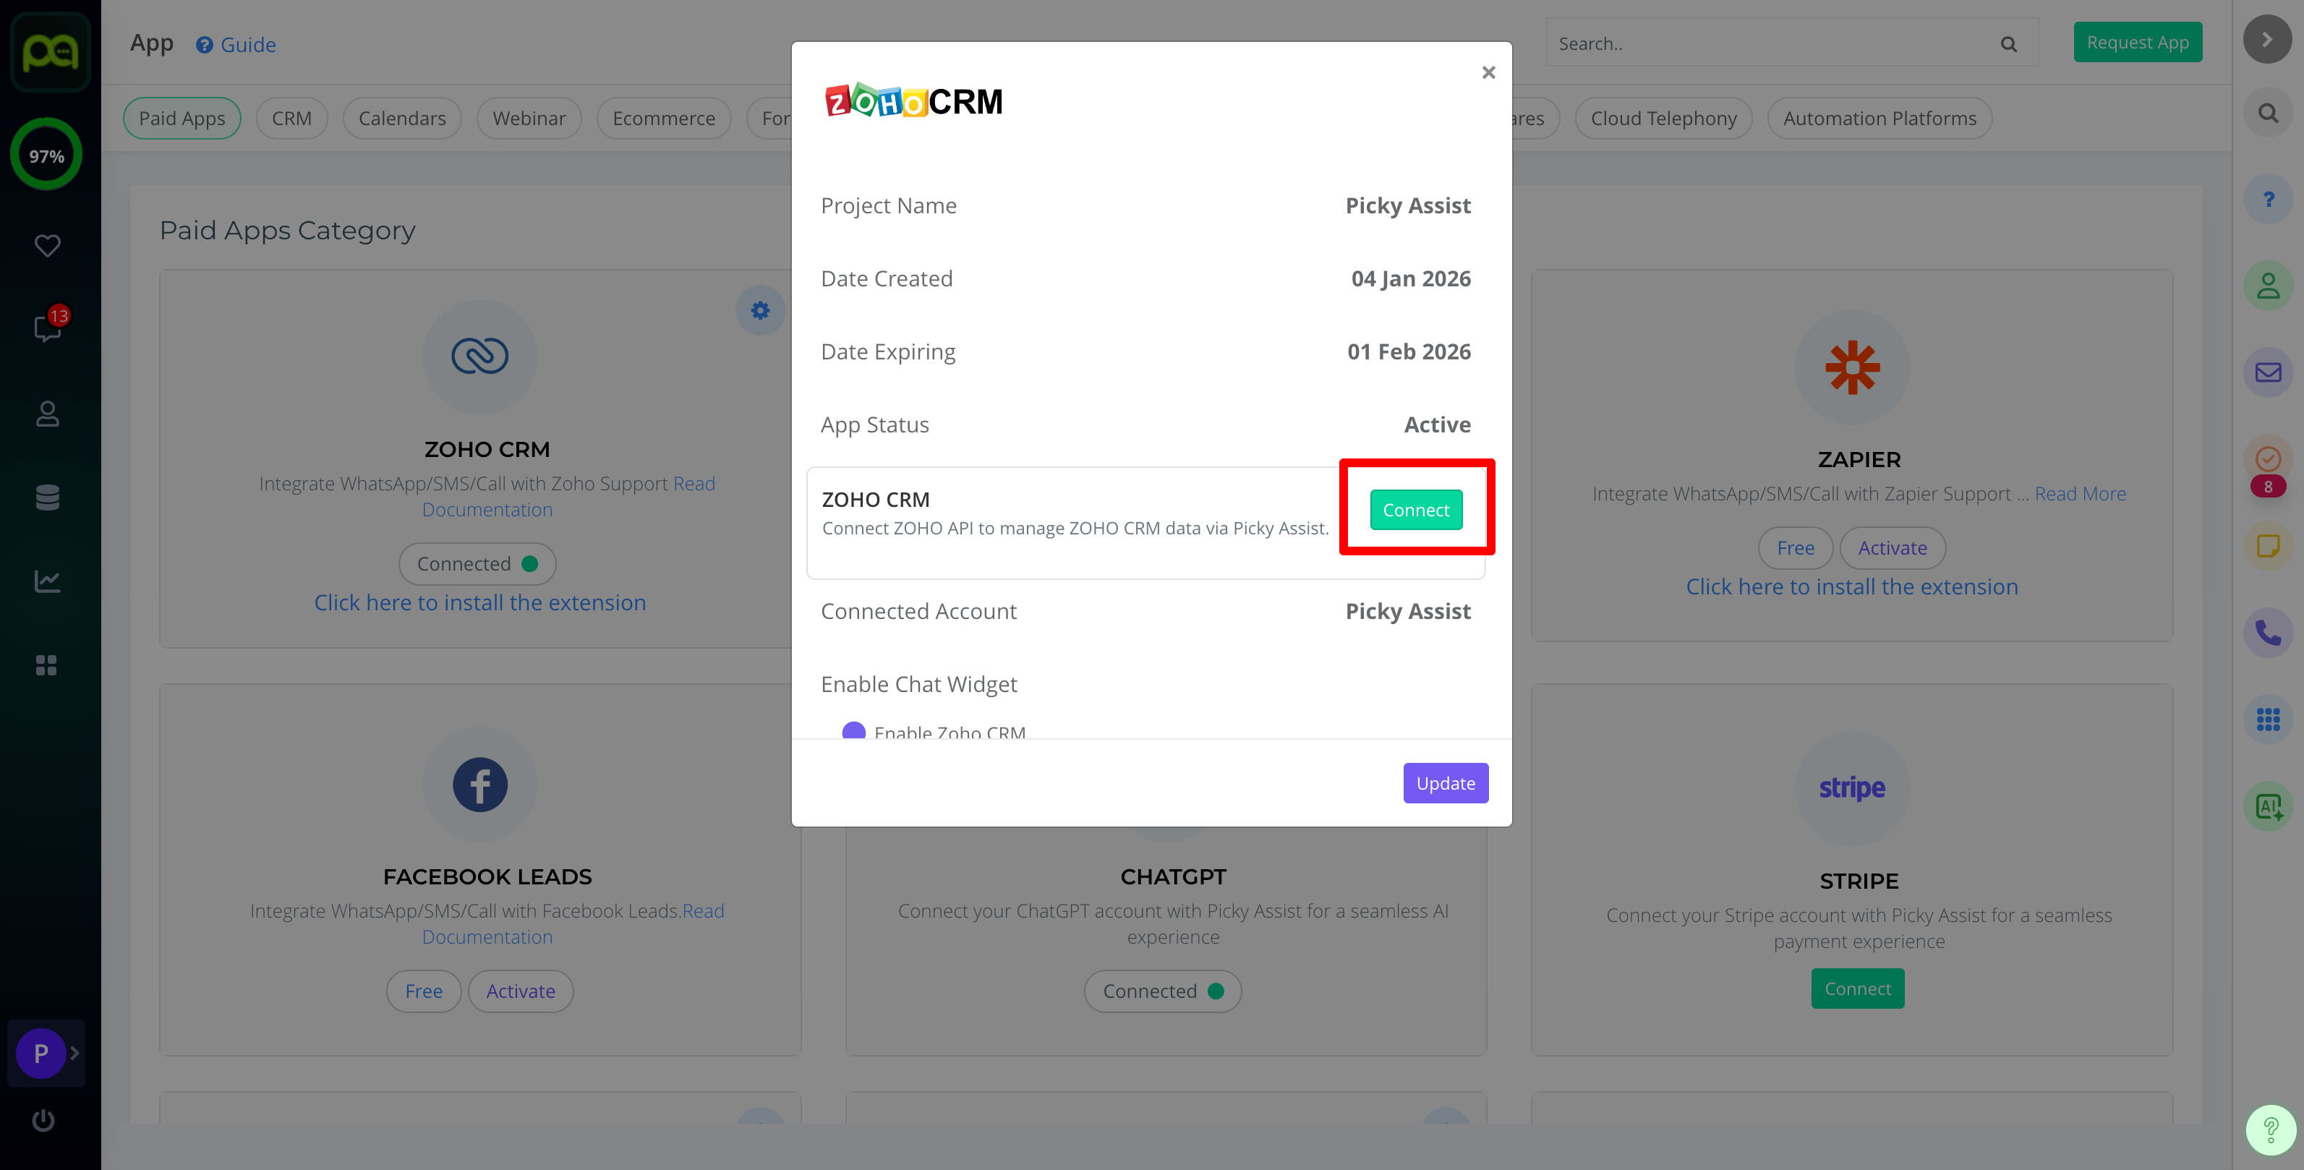Open the phone dialer icon on right
The height and width of the screenshot is (1170, 2304).
pyautogui.click(x=2267, y=633)
